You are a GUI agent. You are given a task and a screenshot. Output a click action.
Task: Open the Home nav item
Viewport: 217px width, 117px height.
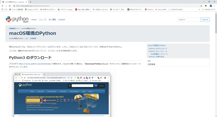click(x=34, y=19)
